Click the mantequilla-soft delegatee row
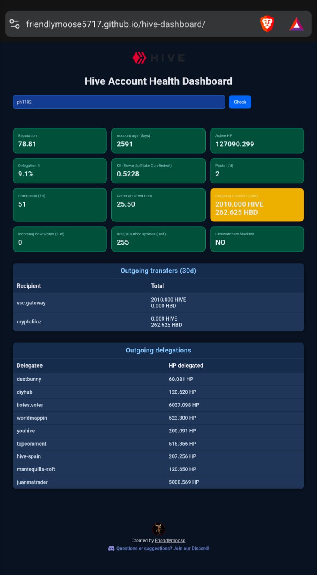 coord(158,469)
